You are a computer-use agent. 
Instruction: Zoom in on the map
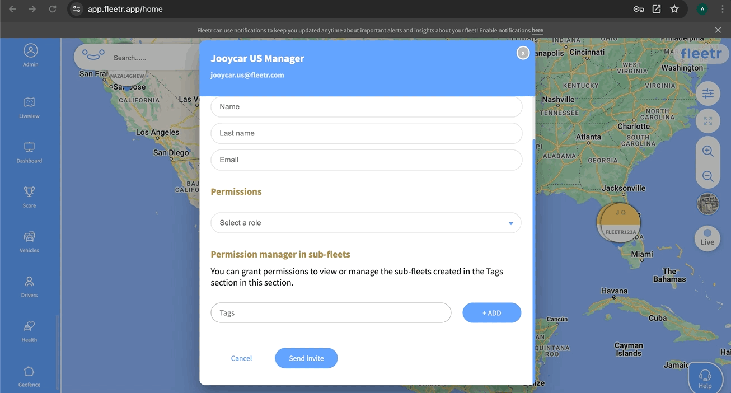tap(707, 151)
